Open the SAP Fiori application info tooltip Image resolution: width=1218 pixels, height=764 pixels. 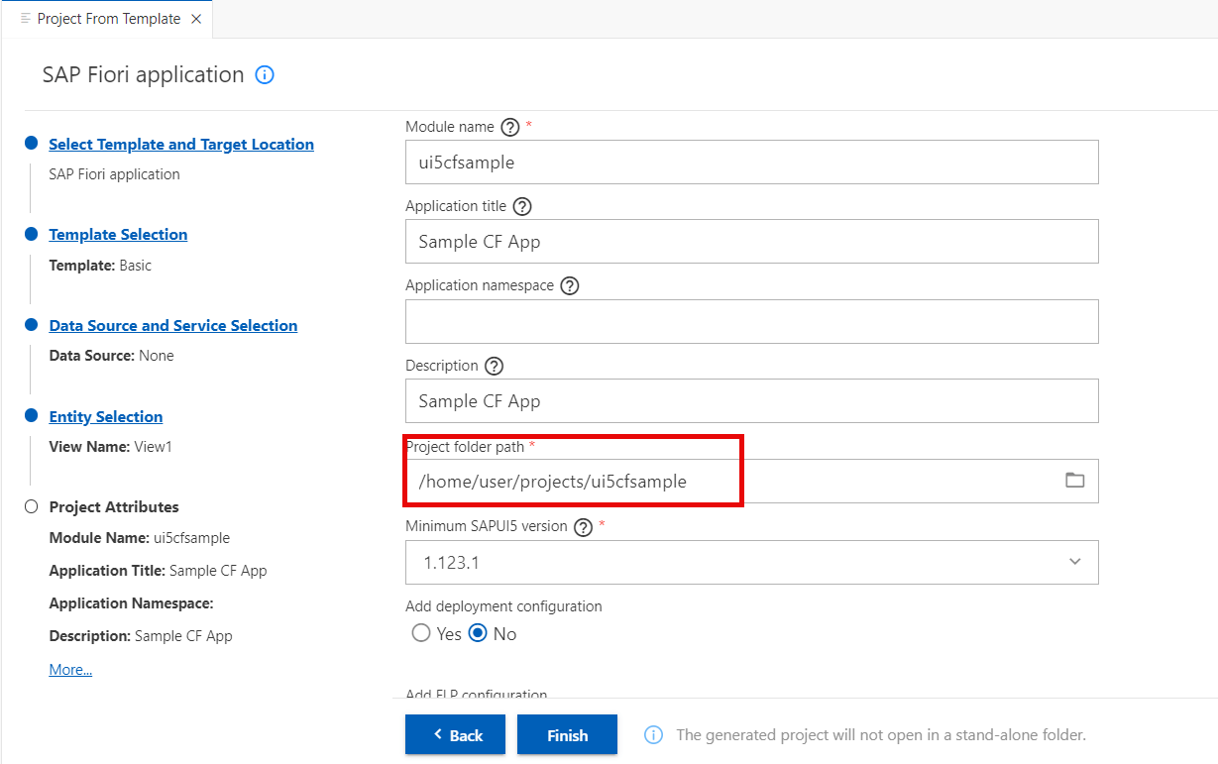[265, 74]
